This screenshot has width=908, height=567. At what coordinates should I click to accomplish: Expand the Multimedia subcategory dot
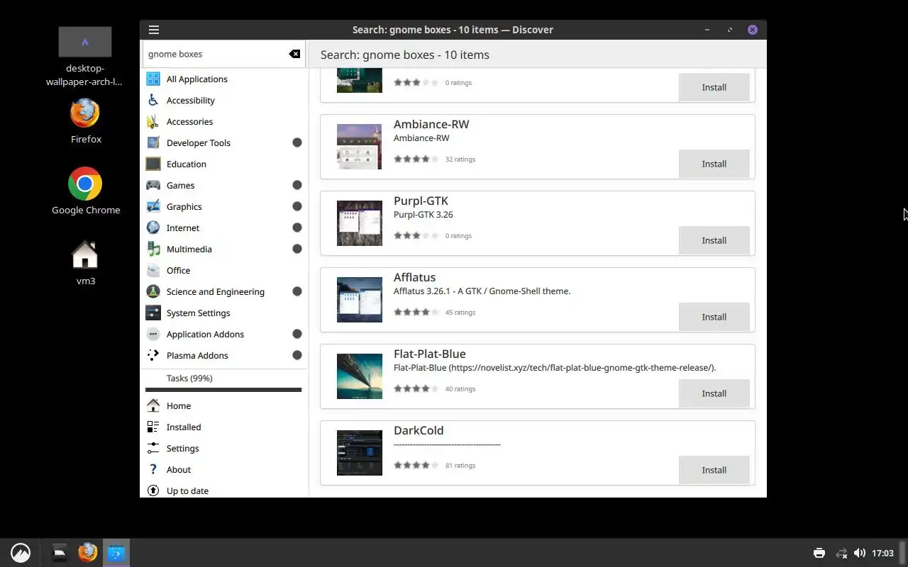click(x=297, y=249)
